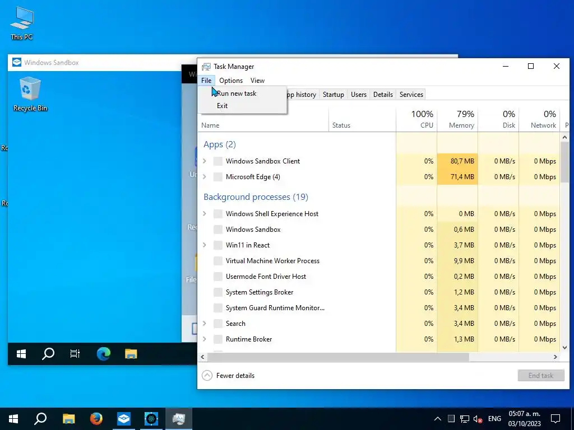The height and width of the screenshot is (430, 574).
Task: Click Task Manager title bar icon
Action: tap(206, 67)
